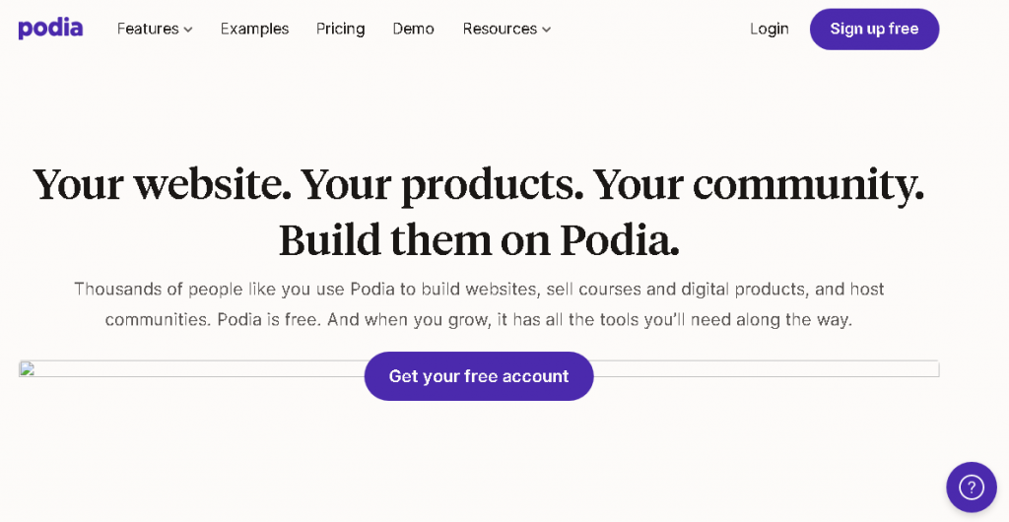
Task: Click the broken image icon
Action: (x=27, y=368)
